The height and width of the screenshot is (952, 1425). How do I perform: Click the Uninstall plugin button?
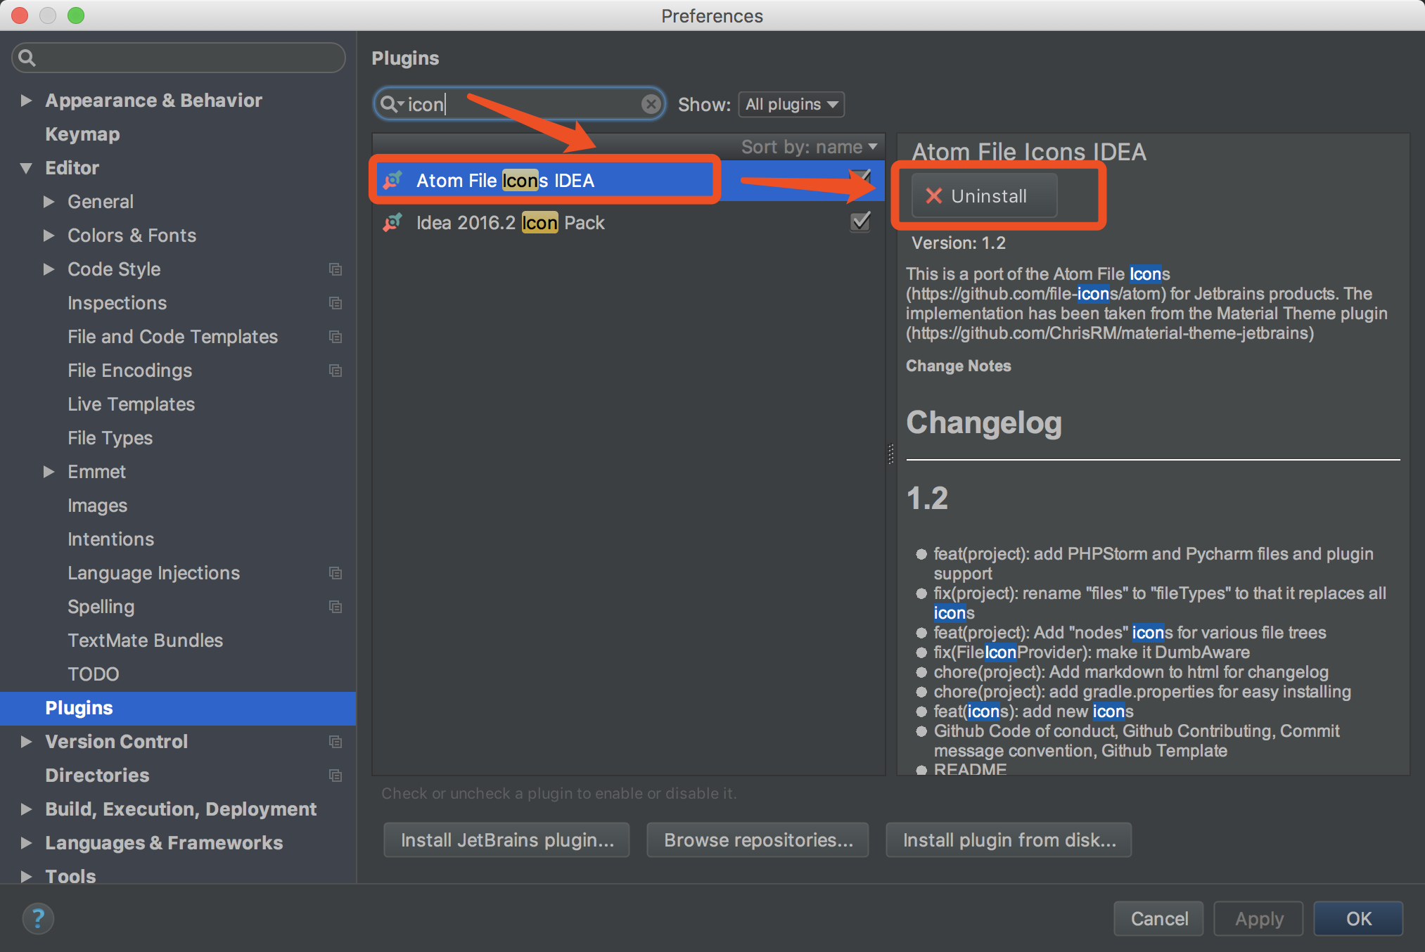coord(984,196)
